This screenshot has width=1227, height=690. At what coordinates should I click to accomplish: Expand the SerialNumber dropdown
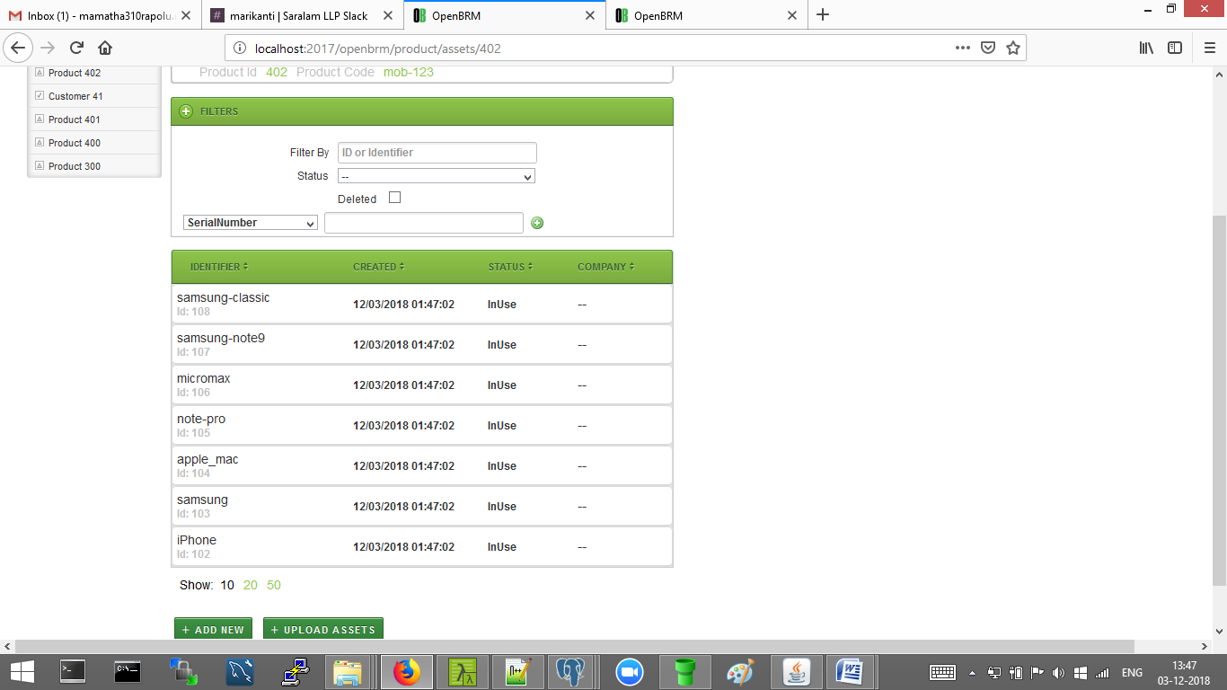tap(251, 223)
